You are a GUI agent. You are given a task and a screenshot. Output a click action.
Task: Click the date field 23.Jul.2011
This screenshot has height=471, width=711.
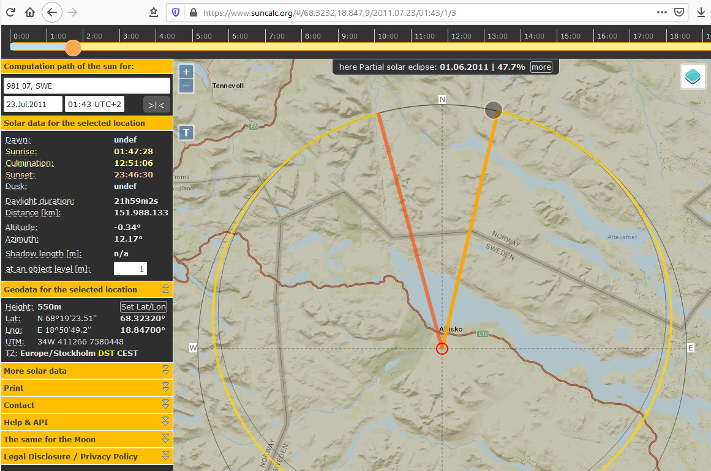(32, 104)
